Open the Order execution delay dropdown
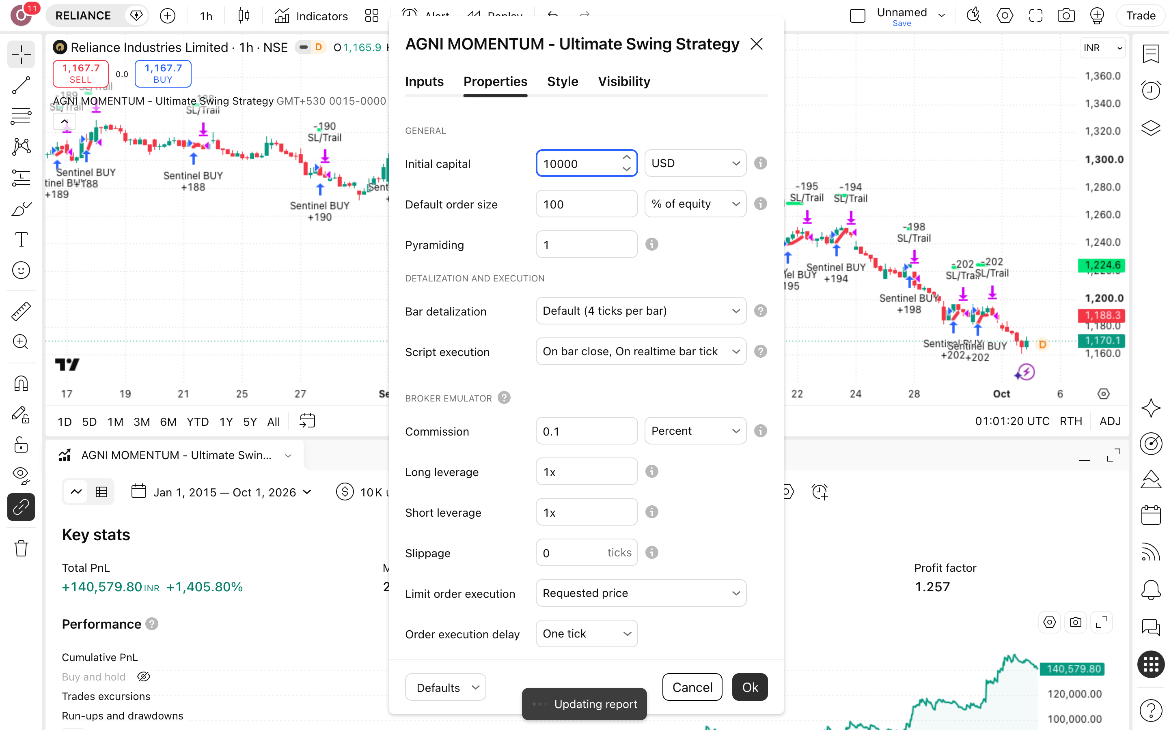This screenshot has width=1169, height=730. 587,633
